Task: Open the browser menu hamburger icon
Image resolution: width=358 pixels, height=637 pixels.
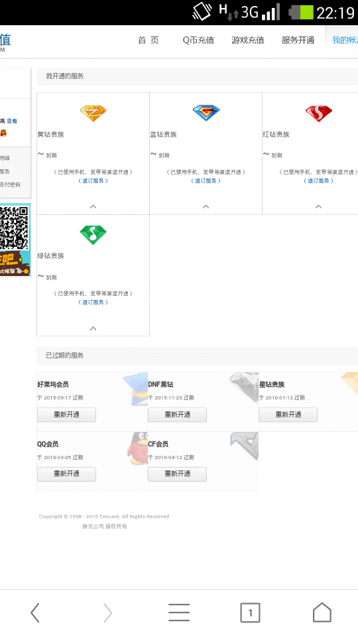Action: (x=179, y=612)
